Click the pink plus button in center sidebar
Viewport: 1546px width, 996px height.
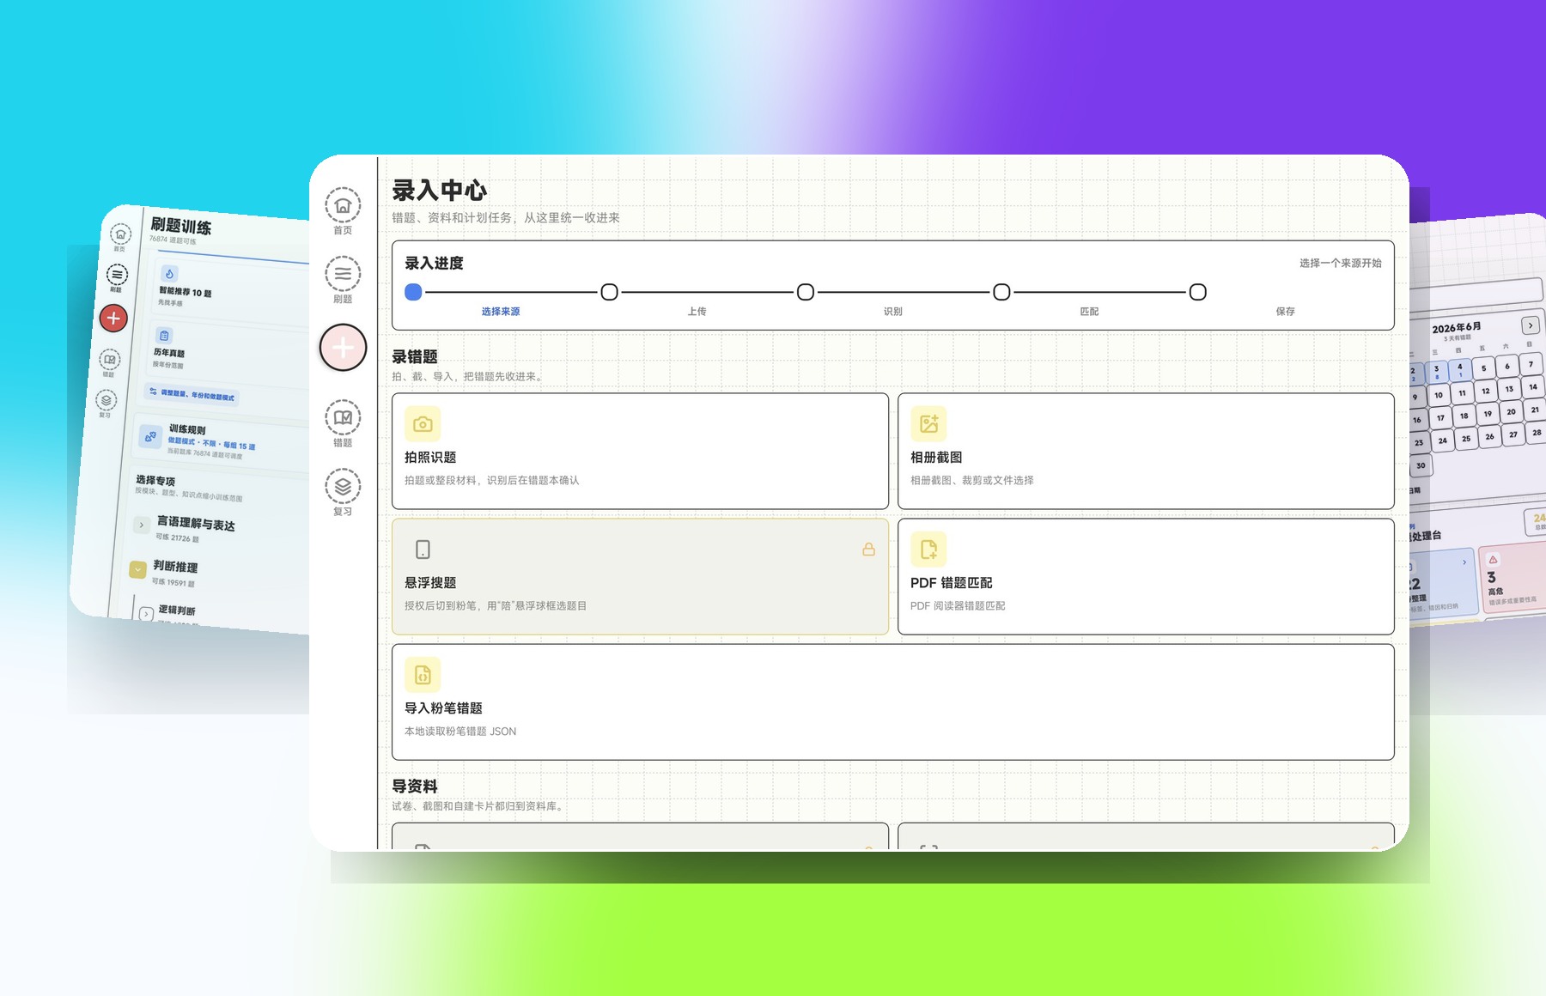pyautogui.click(x=343, y=348)
